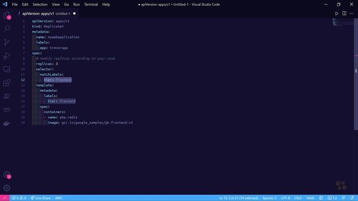Go to line via Ln 12, Col 21

[x=239, y=198]
